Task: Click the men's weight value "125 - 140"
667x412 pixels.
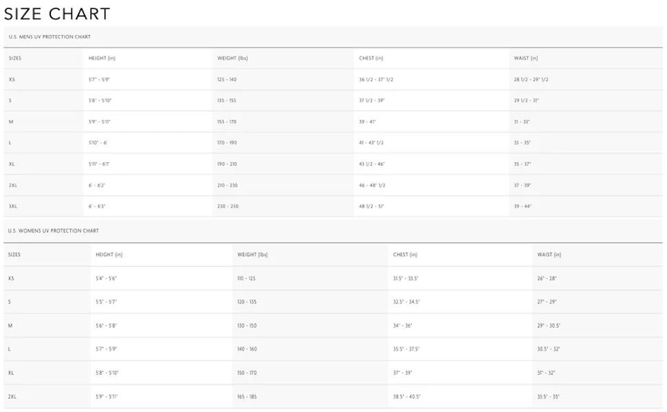Action: point(227,80)
